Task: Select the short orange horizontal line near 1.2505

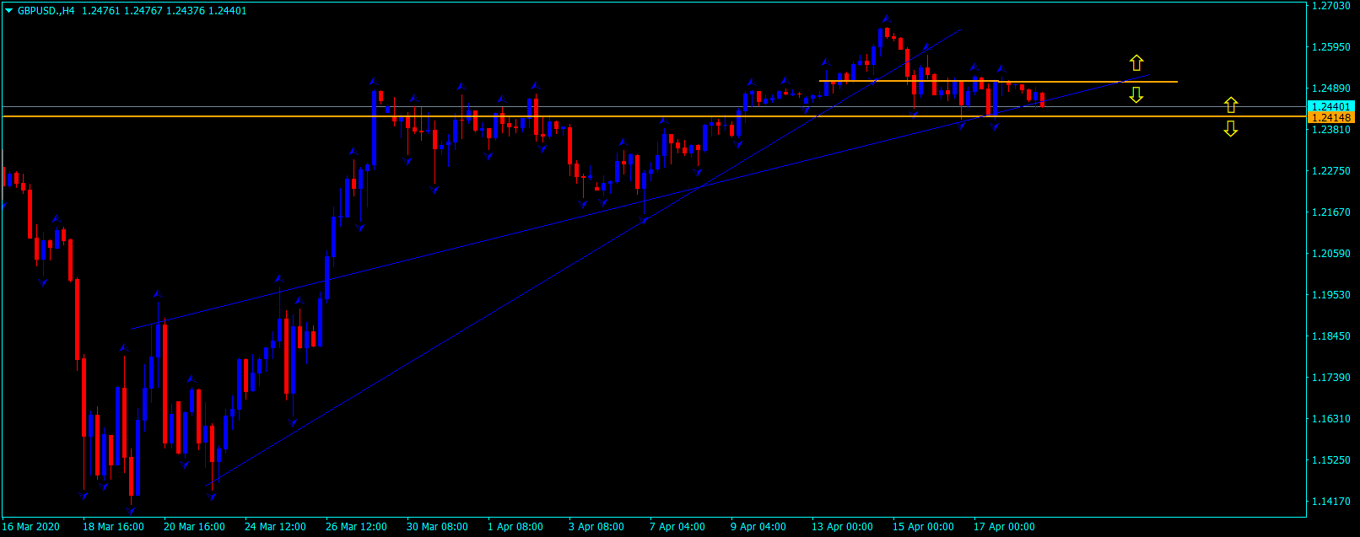Action: 998,82
